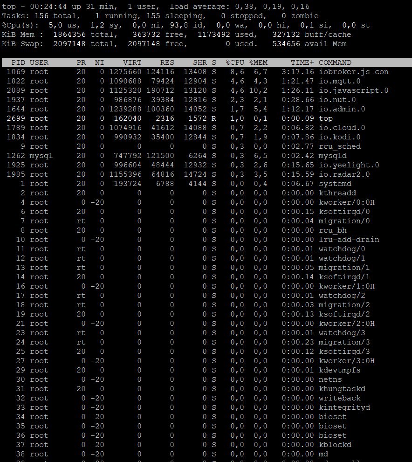Select the kintegrityd process name
This screenshot has height=462, width=412.
click(x=344, y=407)
